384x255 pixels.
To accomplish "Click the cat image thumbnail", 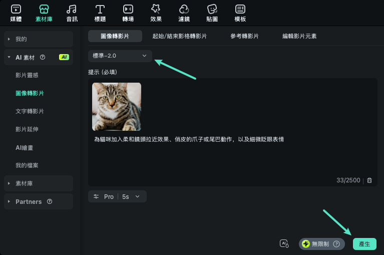I will pos(117,107).
